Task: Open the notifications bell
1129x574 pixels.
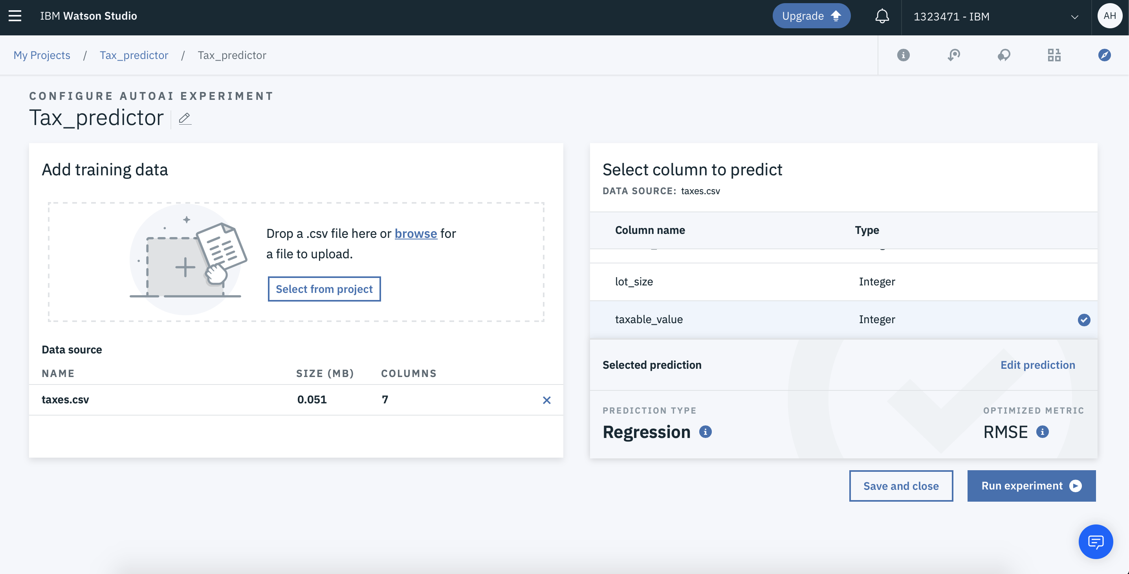Action: click(x=882, y=16)
